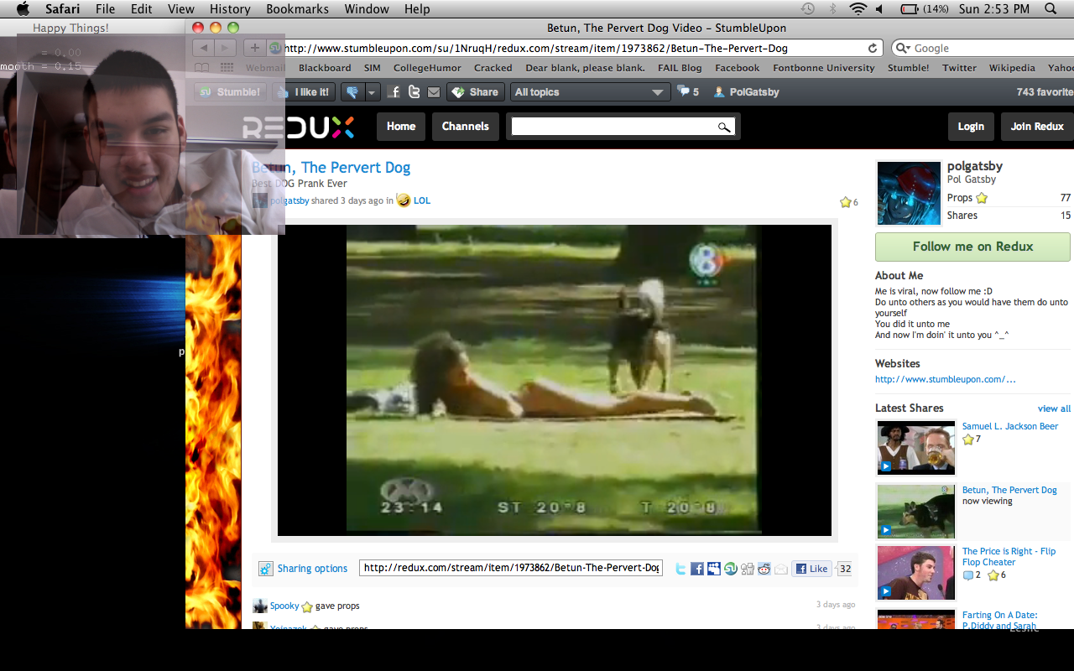Click the StumbleUpon thumbs-down icon
Image resolution: width=1074 pixels, height=671 pixels.
(x=352, y=92)
